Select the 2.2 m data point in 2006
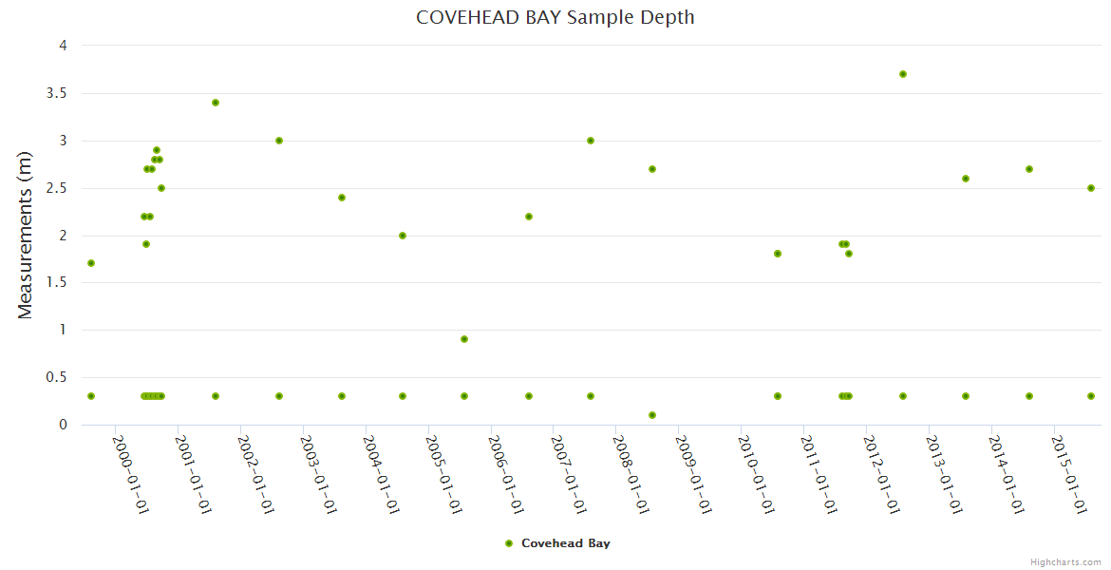Image resolution: width=1111 pixels, height=570 pixels. [x=529, y=217]
